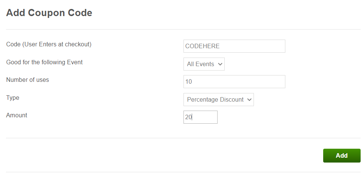Click the "Good for the following Event" label
The width and height of the screenshot is (364, 173).
tap(45, 62)
